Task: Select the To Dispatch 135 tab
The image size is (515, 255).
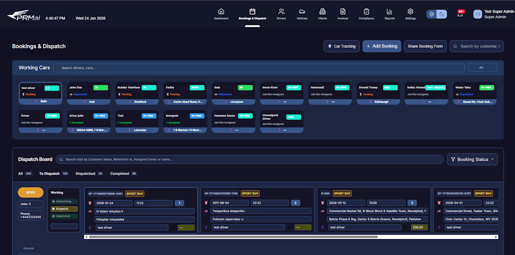Action: tap(54, 173)
